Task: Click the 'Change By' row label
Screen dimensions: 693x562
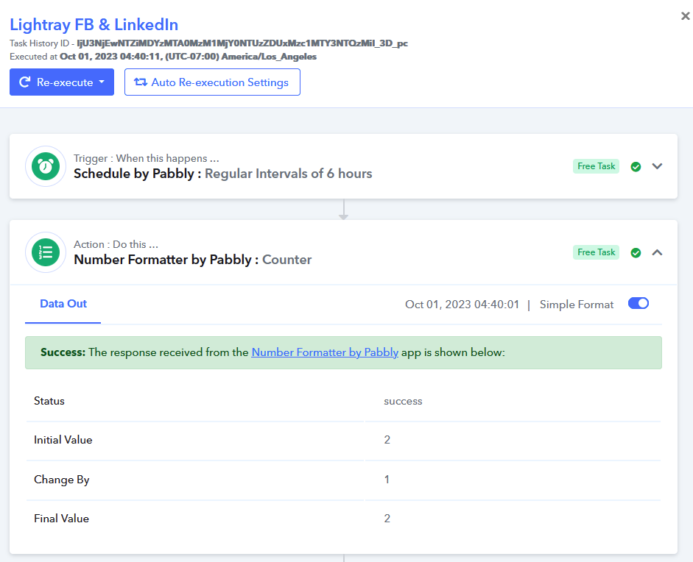Action: click(x=61, y=480)
